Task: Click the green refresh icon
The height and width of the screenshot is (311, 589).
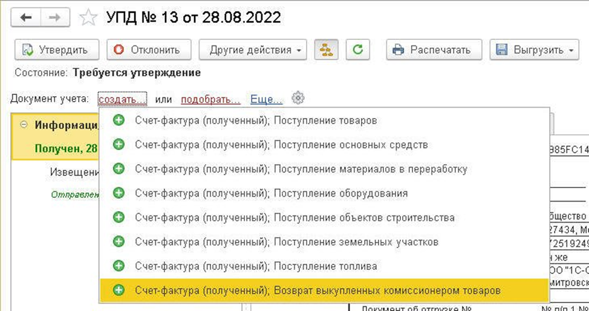Action: (x=358, y=50)
